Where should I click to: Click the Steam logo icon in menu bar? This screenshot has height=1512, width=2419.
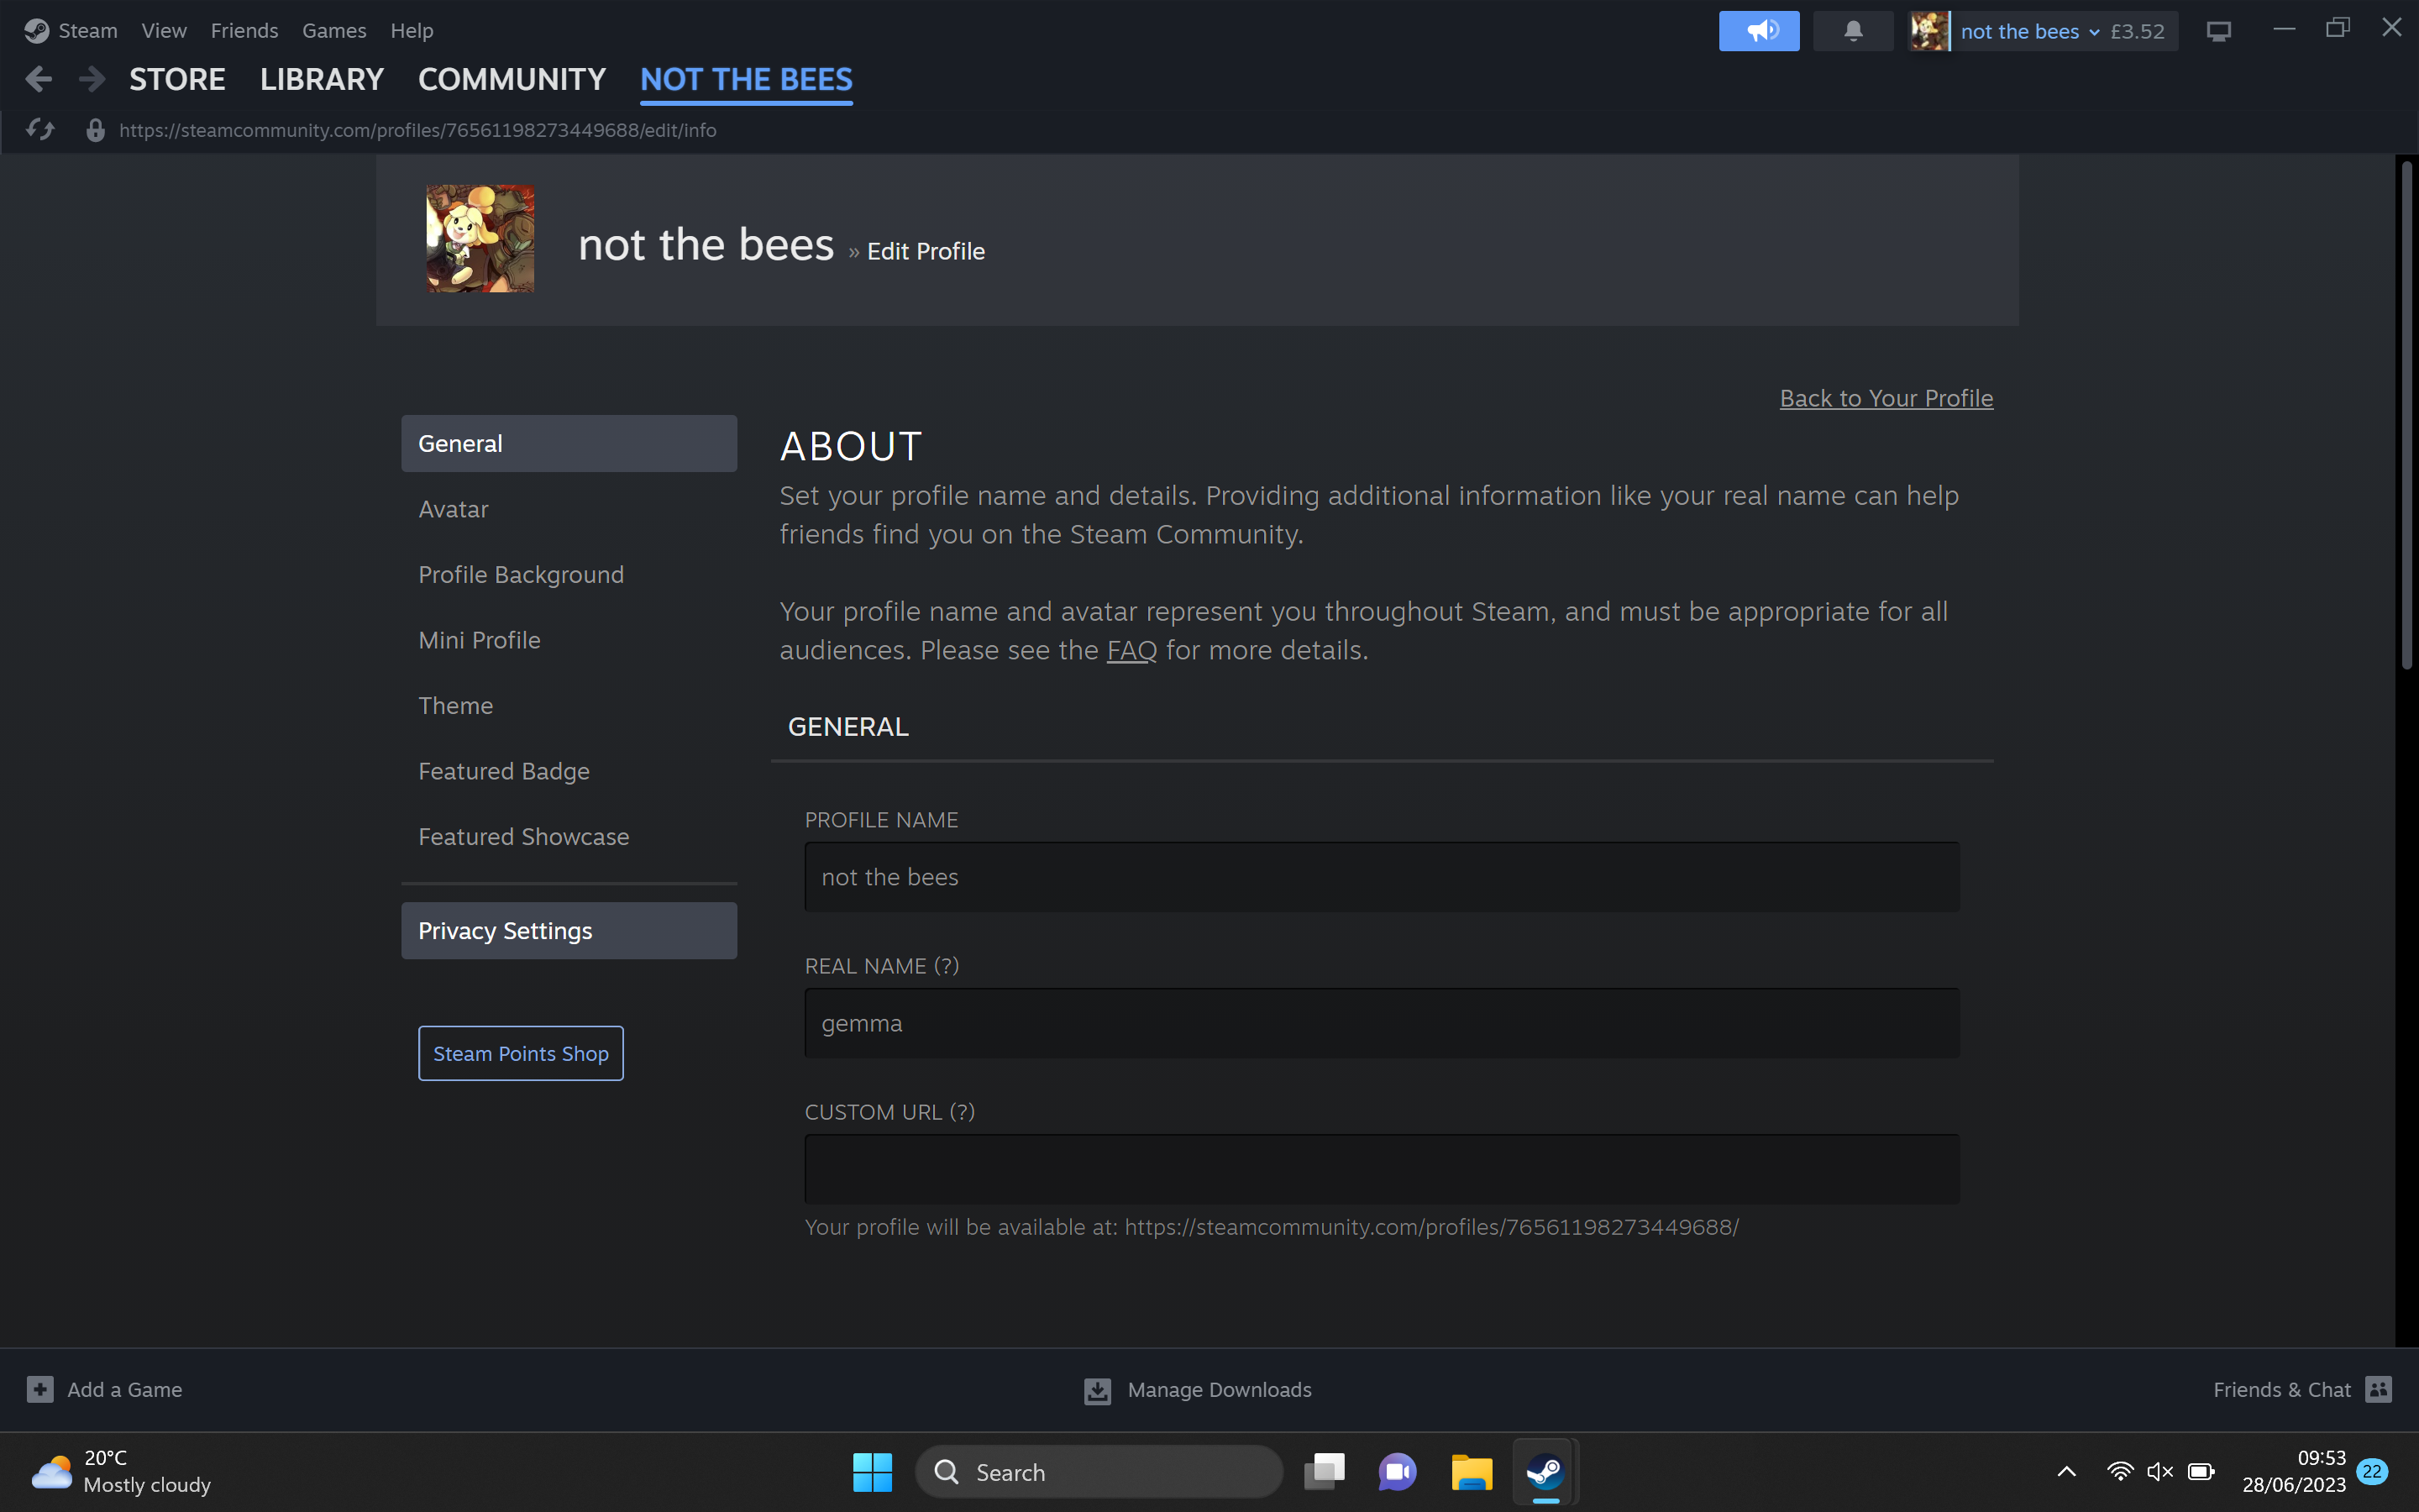[37, 31]
